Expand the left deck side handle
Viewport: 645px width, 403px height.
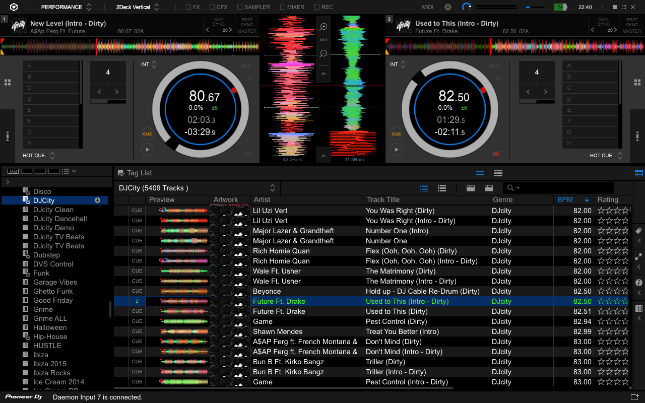tap(7, 136)
